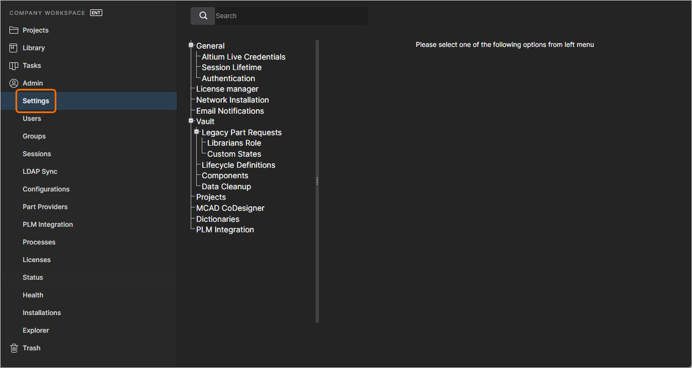Open the Part Providers admin entry
Viewport: 692px width, 368px height.
pyautogui.click(x=45, y=206)
